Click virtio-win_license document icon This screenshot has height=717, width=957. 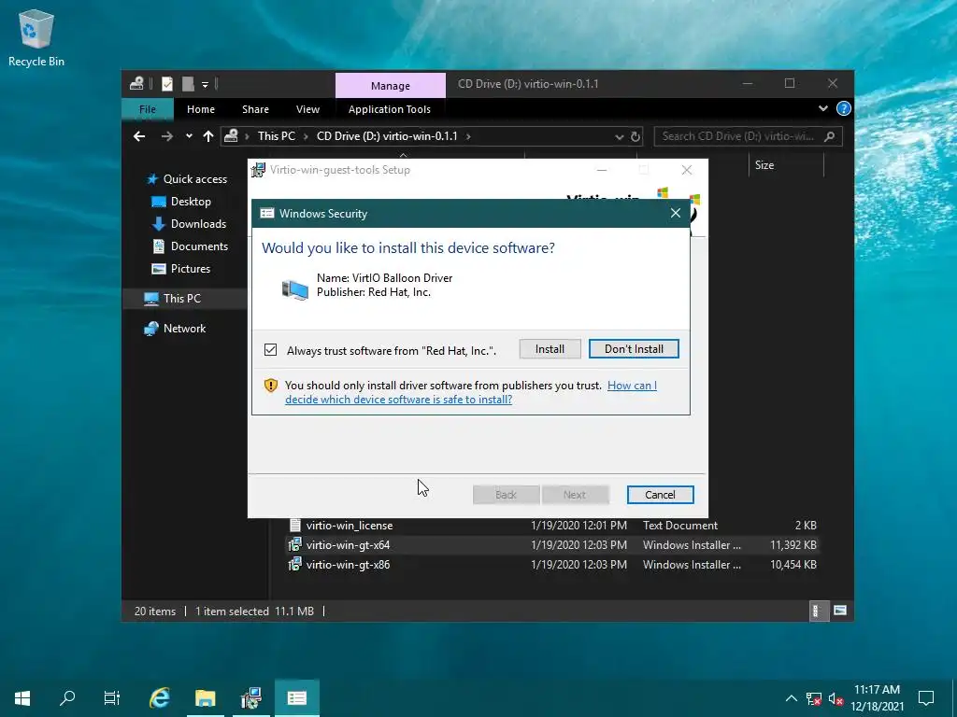coord(294,525)
